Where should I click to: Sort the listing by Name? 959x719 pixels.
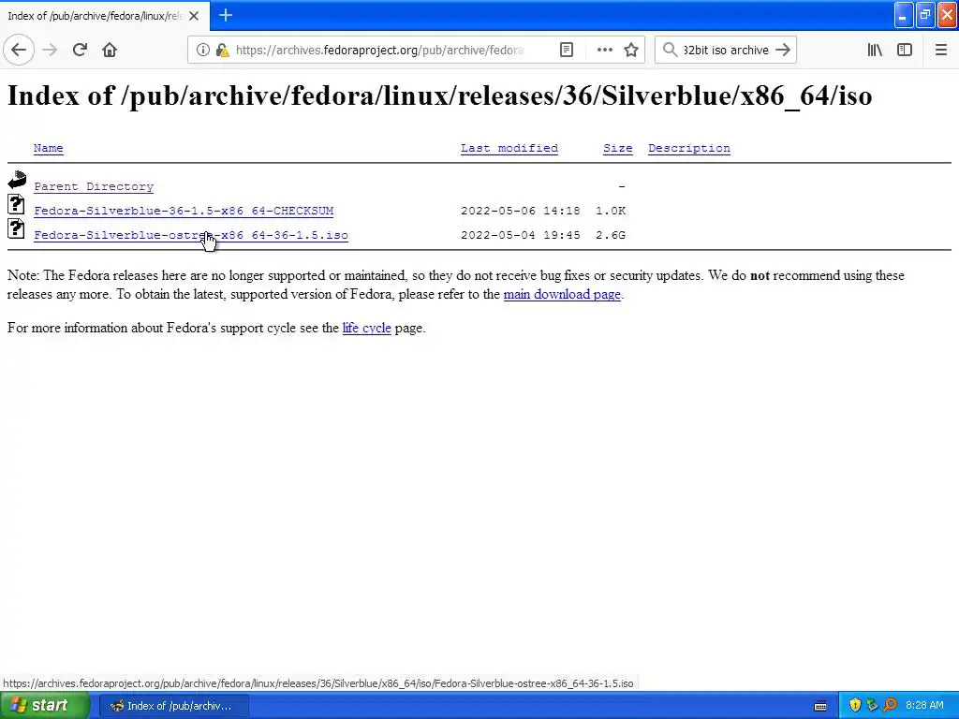[49, 148]
